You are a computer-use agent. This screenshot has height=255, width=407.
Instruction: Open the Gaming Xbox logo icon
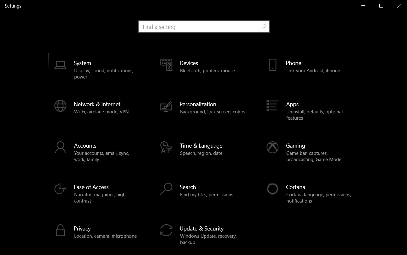click(x=272, y=147)
